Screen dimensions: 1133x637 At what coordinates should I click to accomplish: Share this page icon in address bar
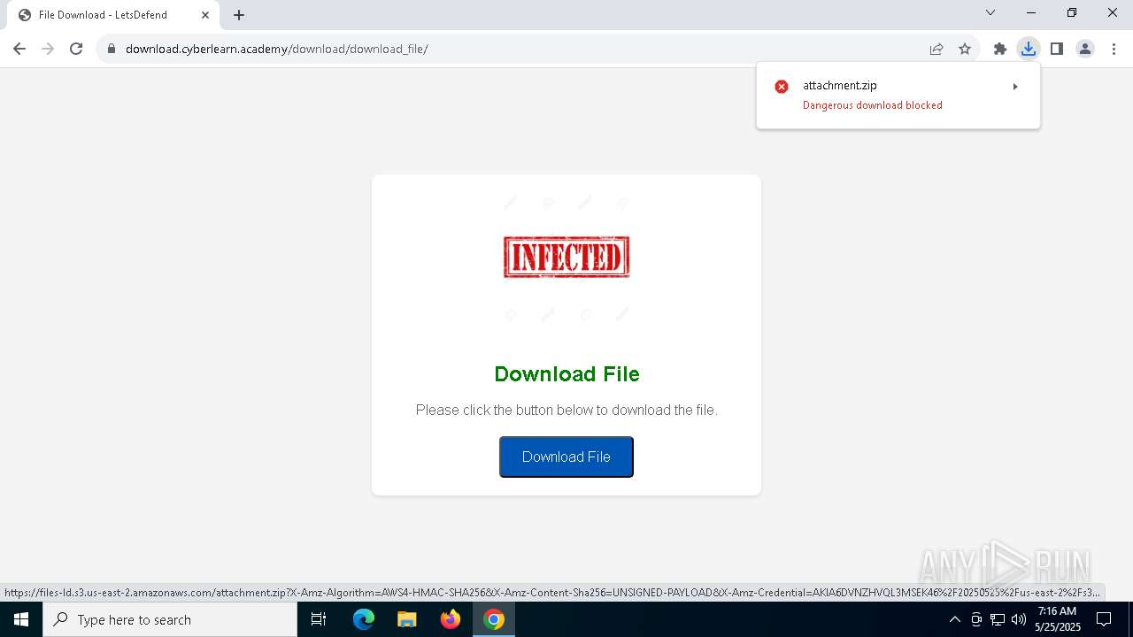click(936, 49)
